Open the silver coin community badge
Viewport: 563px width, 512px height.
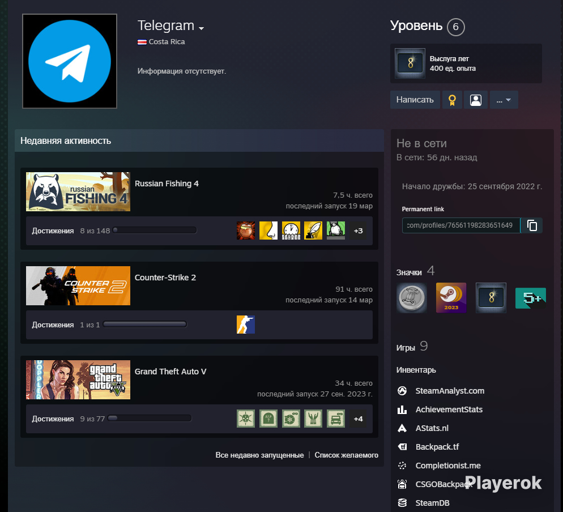(411, 298)
